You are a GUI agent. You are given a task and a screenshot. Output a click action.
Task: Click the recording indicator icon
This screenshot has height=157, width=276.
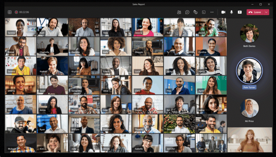pyautogui.click(x=16, y=12)
